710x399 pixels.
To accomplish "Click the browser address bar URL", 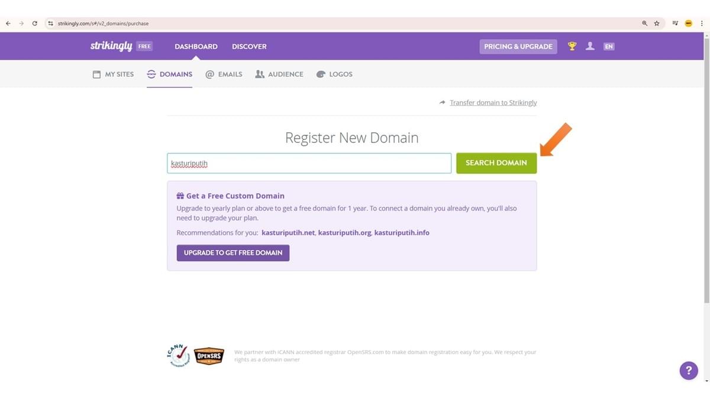I will pos(104,24).
